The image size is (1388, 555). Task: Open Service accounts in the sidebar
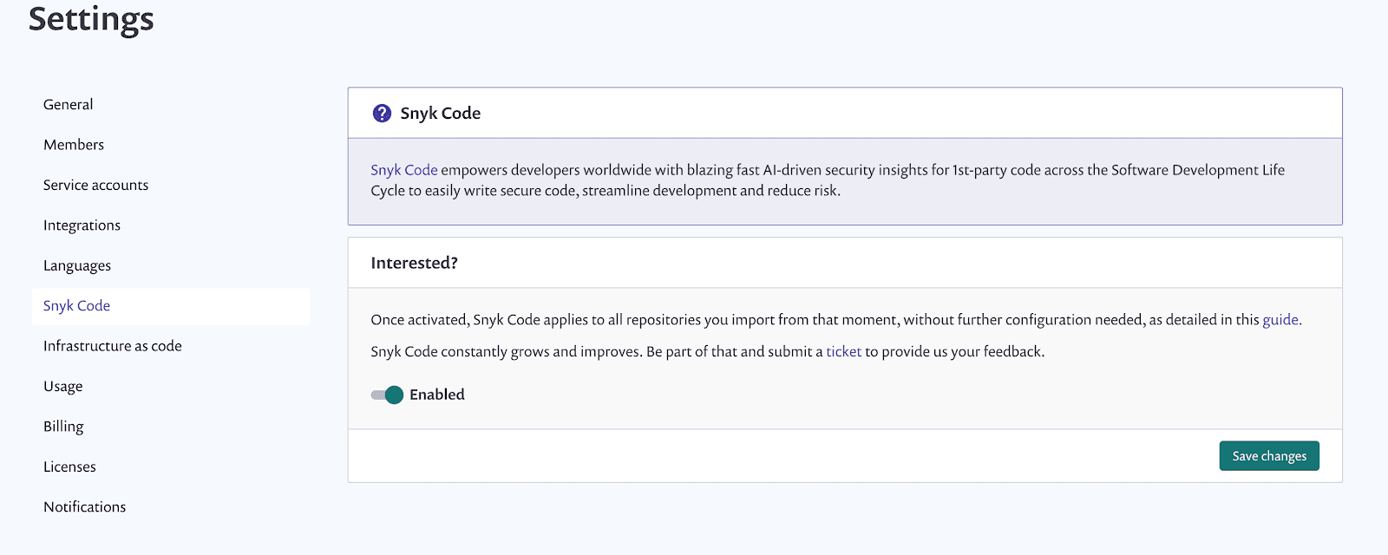(x=95, y=185)
